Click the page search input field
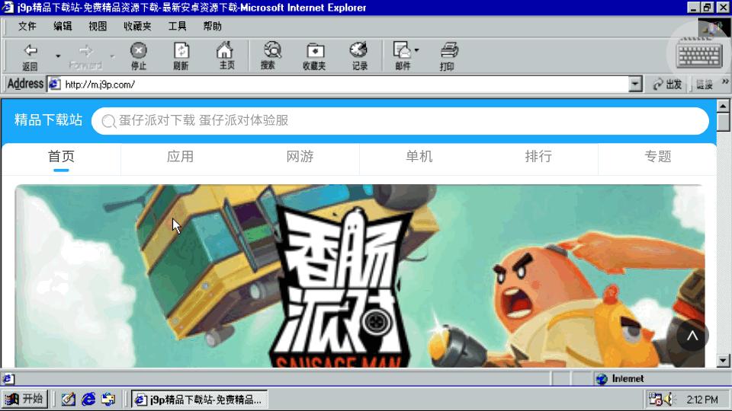This screenshot has height=411, width=732. 404,121
